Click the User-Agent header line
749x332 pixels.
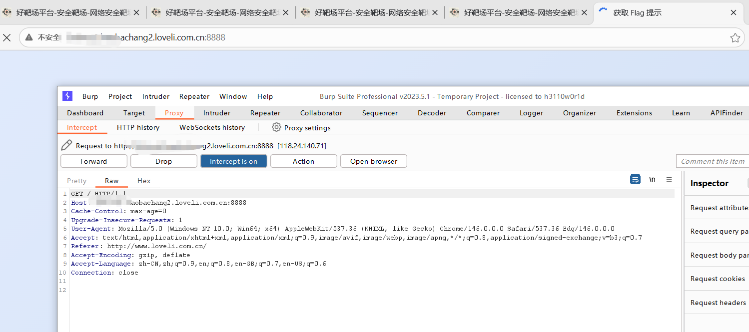coord(343,229)
